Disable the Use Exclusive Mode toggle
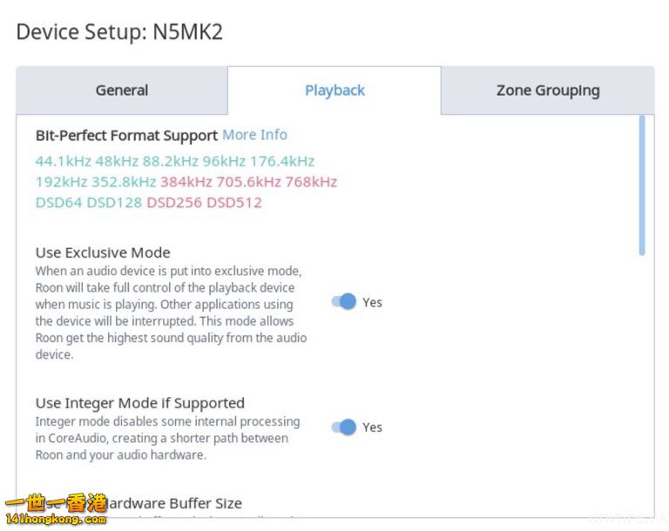Viewport: 669px width, 531px height. pyautogui.click(x=344, y=302)
